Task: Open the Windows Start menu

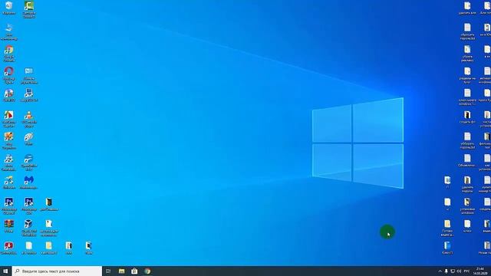Action: (5, 271)
